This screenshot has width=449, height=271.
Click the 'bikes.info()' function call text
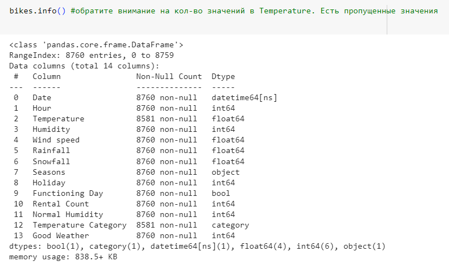click(37, 12)
